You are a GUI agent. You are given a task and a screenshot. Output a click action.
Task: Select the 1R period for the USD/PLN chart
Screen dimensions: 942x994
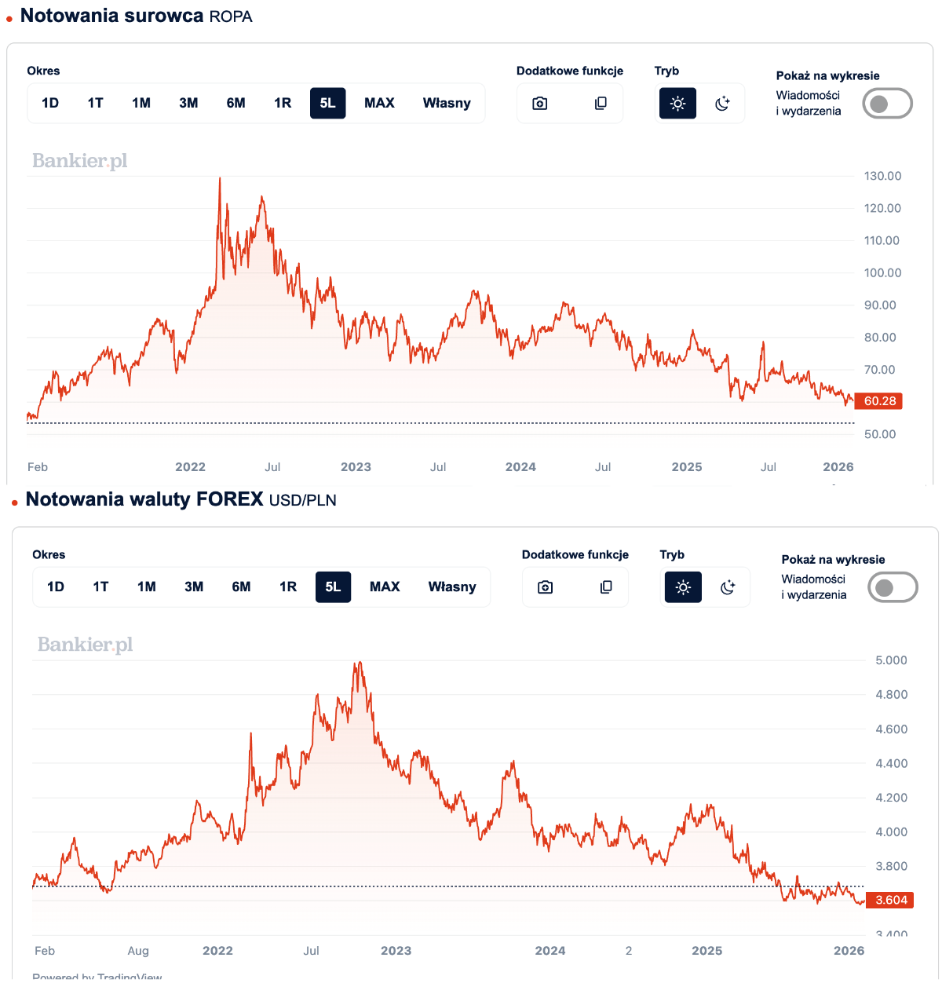coord(288,587)
